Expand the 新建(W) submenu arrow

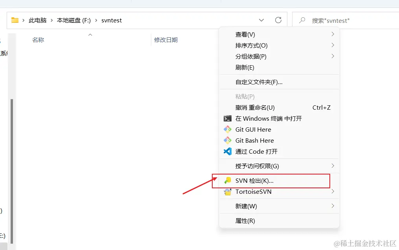[x=333, y=206]
